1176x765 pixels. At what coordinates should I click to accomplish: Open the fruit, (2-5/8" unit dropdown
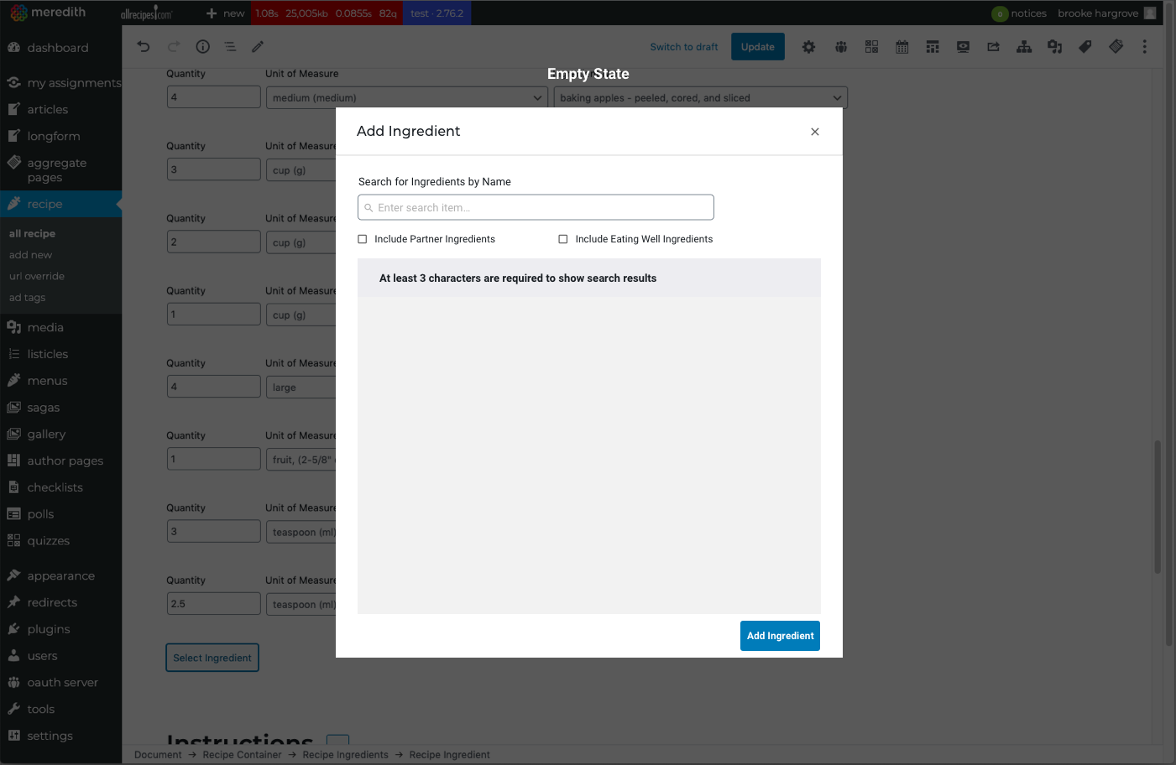click(x=301, y=459)
